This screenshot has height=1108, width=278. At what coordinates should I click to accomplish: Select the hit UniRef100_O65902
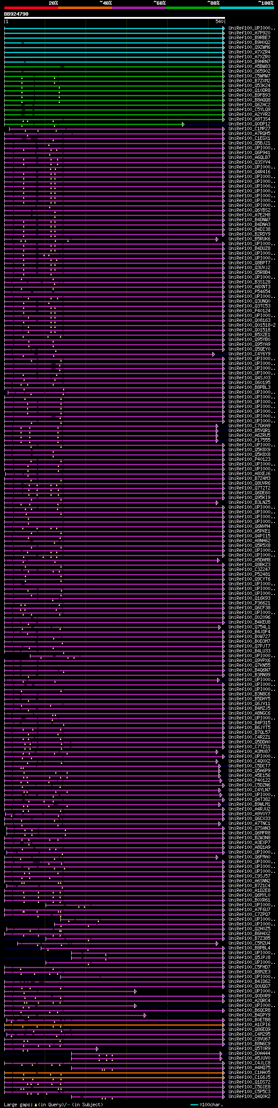[249, 71]
